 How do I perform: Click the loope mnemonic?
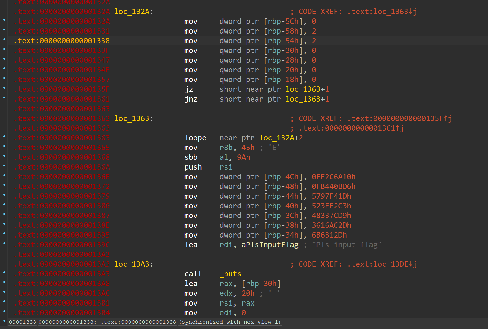click(195, 138)
